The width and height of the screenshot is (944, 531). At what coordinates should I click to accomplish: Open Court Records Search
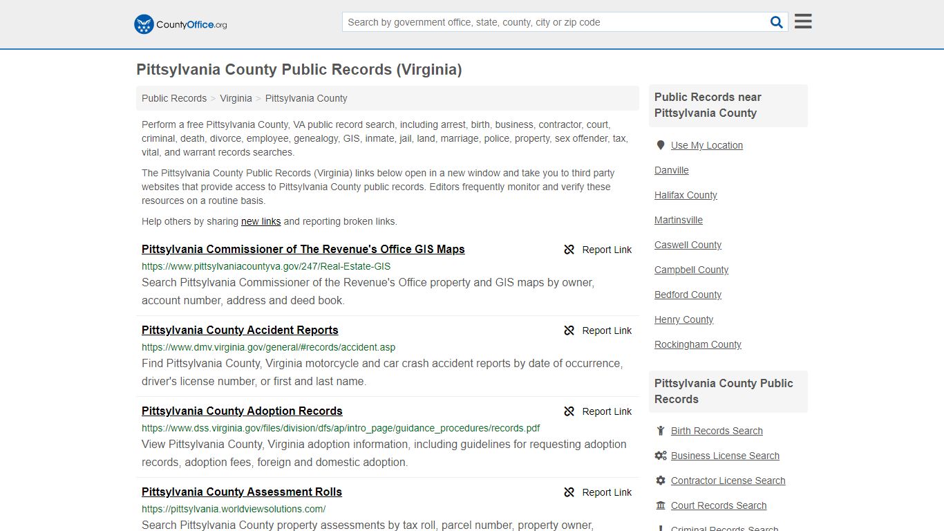(x=719, y=505)
